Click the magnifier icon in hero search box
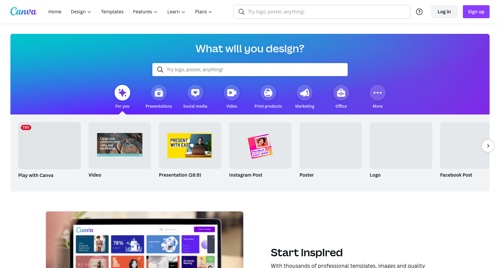 (160, 70)
